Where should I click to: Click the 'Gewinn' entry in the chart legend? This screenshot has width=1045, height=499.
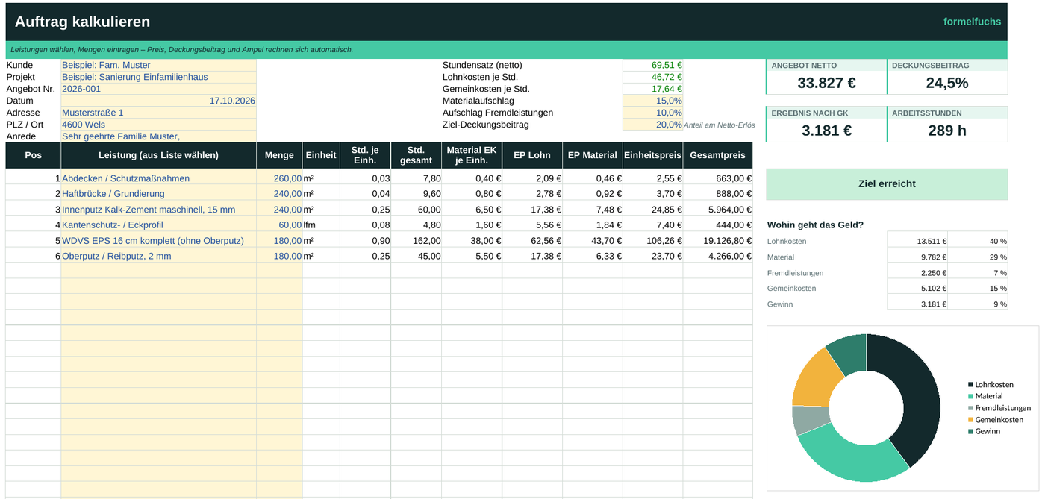click(985, 432)
